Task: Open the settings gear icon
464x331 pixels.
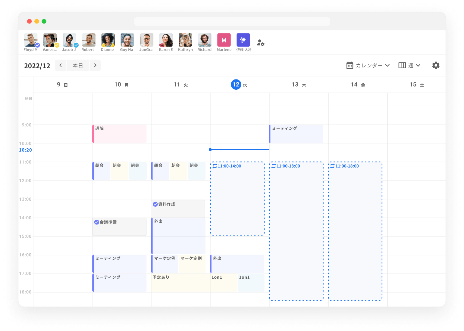Action: tap(436, 65)
